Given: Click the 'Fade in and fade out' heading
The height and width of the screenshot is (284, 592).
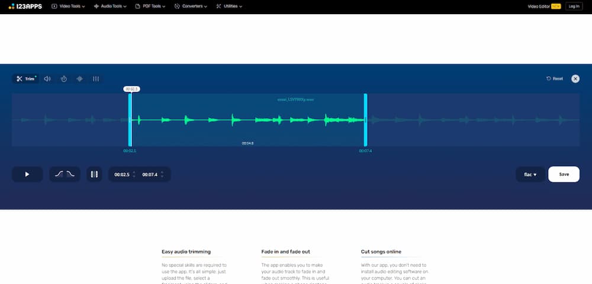Looking at the screenshot, I should (x=285, y=252).
